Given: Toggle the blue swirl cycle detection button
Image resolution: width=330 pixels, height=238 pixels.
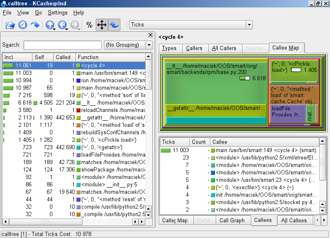Looking at the screenshot, I should pos(114,25).
